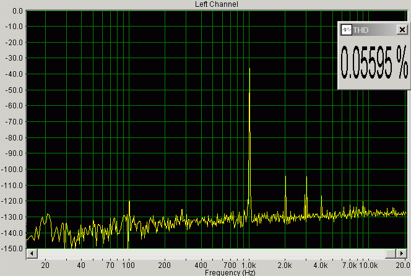This screenshot has width=411, height=276.
Task: Click the '-150.0' dB axis label
Action: [x=12, y=248]
